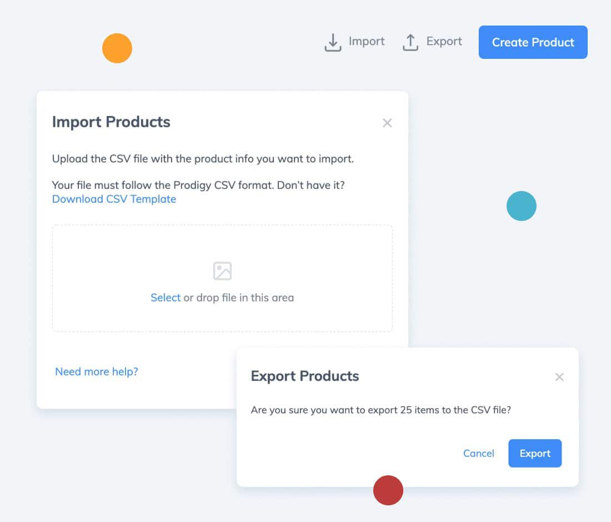Click the Import Products dialog title
The width and height of the screenshot is (611, 522).
click(x=111, y=122)
